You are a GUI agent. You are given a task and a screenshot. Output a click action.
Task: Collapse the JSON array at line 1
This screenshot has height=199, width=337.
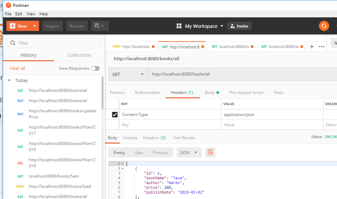click(123, 164)
